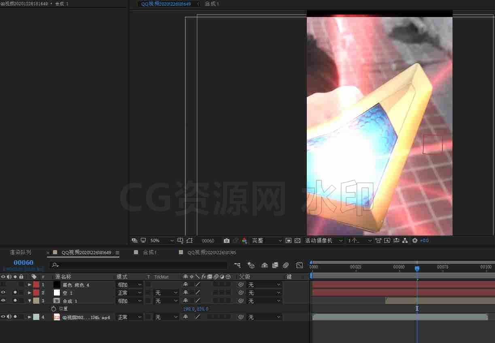Screen dimensions: 495x343
Task: Show channel and color management icon
Action: (244, 240)
